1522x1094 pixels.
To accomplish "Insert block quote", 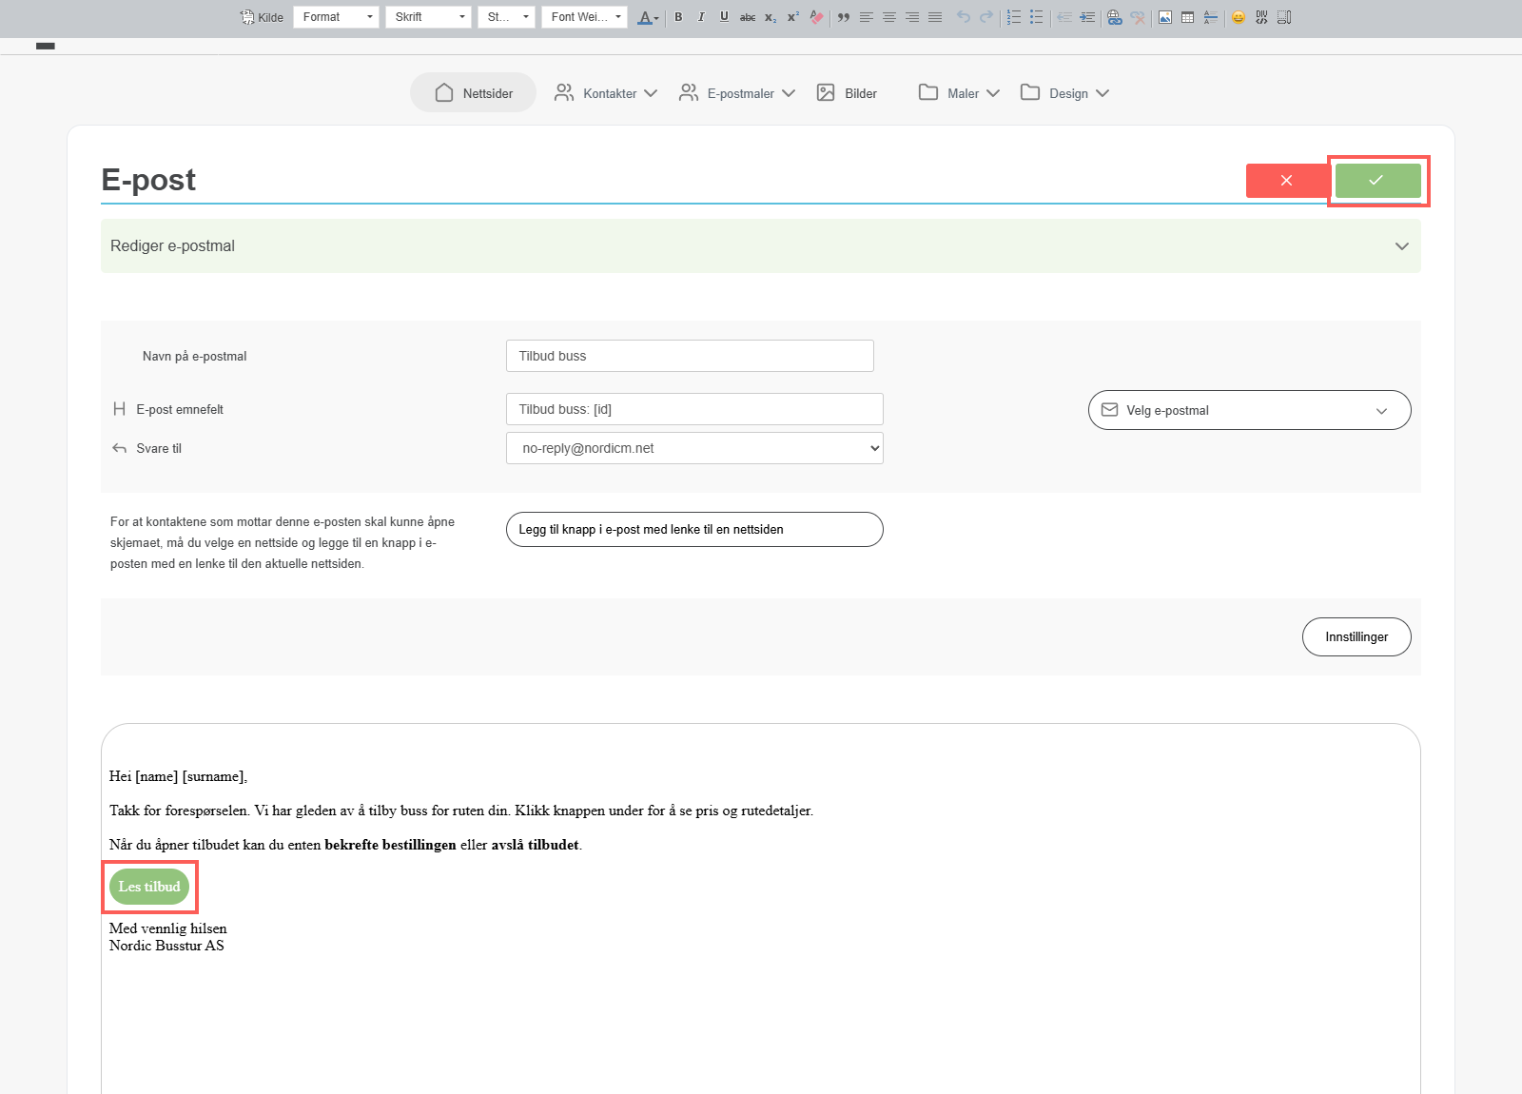I will [844, 17].
